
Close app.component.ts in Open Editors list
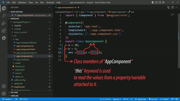tap(12, 15)
